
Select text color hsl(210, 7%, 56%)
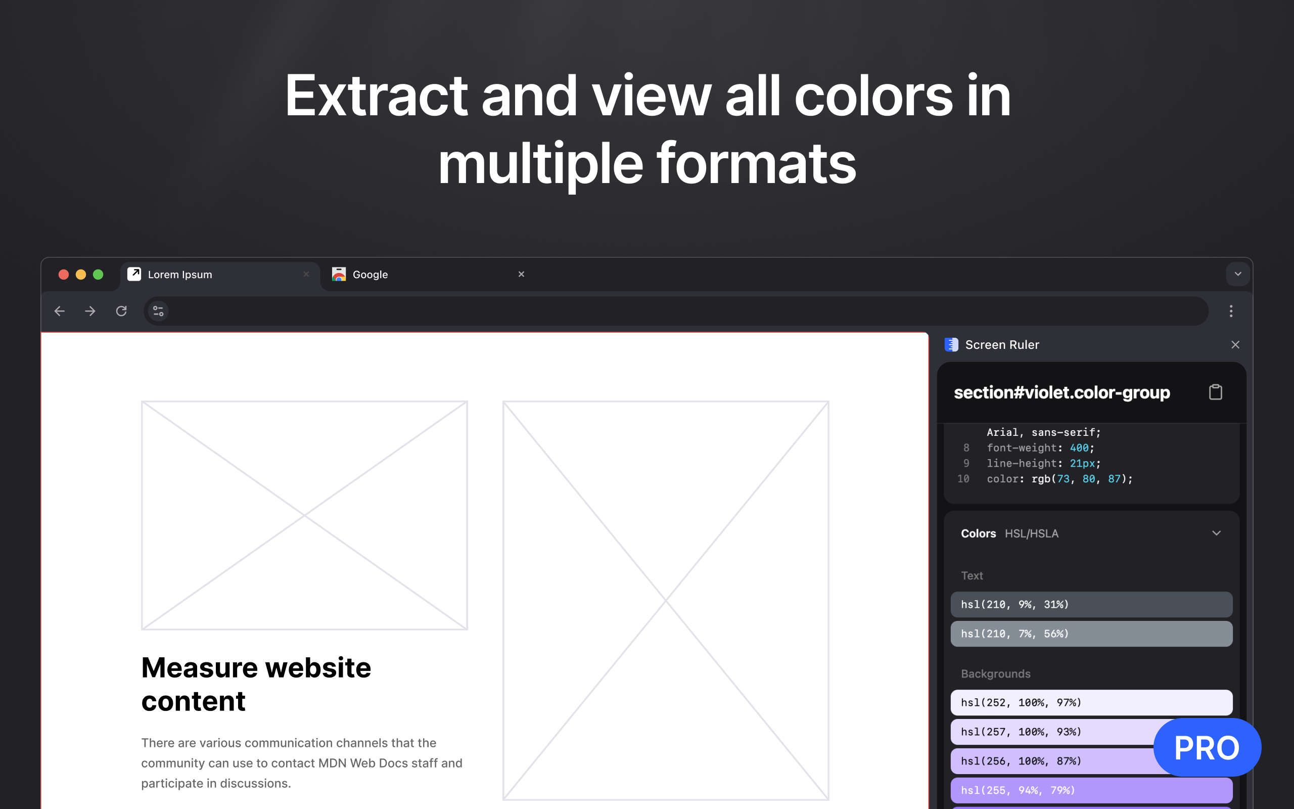(1091, 634)
